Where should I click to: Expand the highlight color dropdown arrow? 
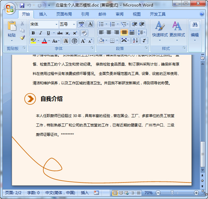[38, 41]
